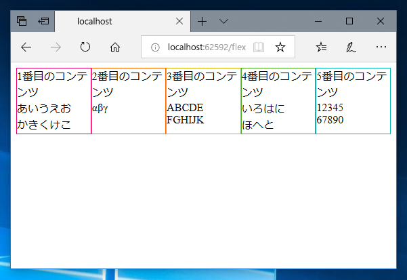Image resolution: width=407 pixels, height=280 pixels.
Task: Go to the home page
Action: tap(115, 47)
